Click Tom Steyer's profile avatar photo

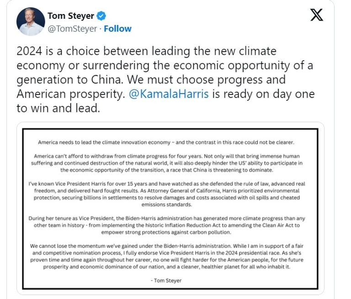pyautogui.click(x=30, y=21)
